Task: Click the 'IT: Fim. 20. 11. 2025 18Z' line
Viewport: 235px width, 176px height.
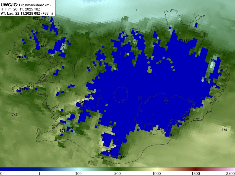Action: point(20,9)
